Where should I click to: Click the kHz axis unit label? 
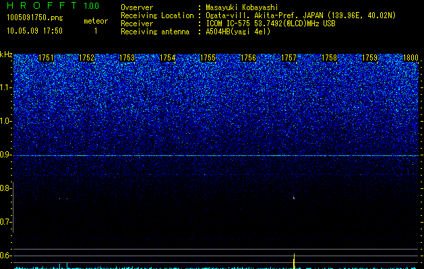click(x=6, y=54)
